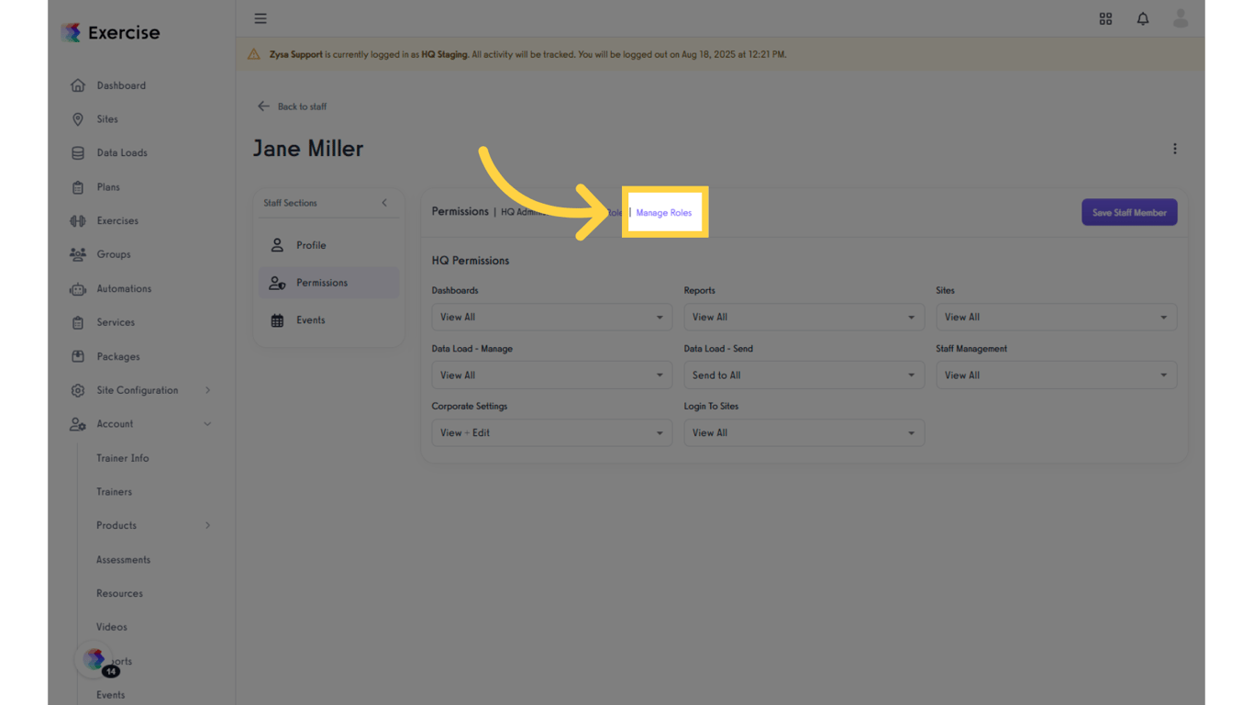Viewport: 1253px width, 705px height.
Task: Click the hamburger menu icon
Action: tap(261, 17)
